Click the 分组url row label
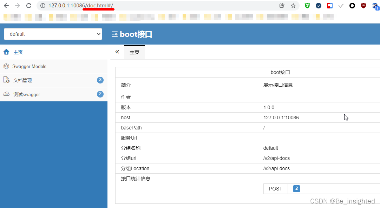Viewport: 380px width, 208px height. (x=129, y=158)
